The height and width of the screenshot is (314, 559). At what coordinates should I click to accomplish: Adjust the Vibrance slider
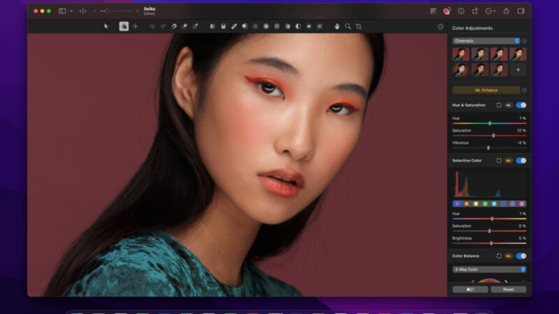(x=490, y=147)
